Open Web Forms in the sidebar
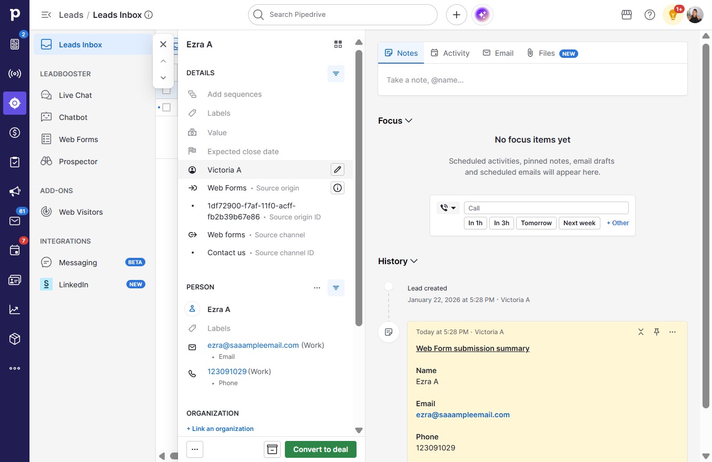The image size is (712, 462). pyautogui.click(x=93, y=139)
